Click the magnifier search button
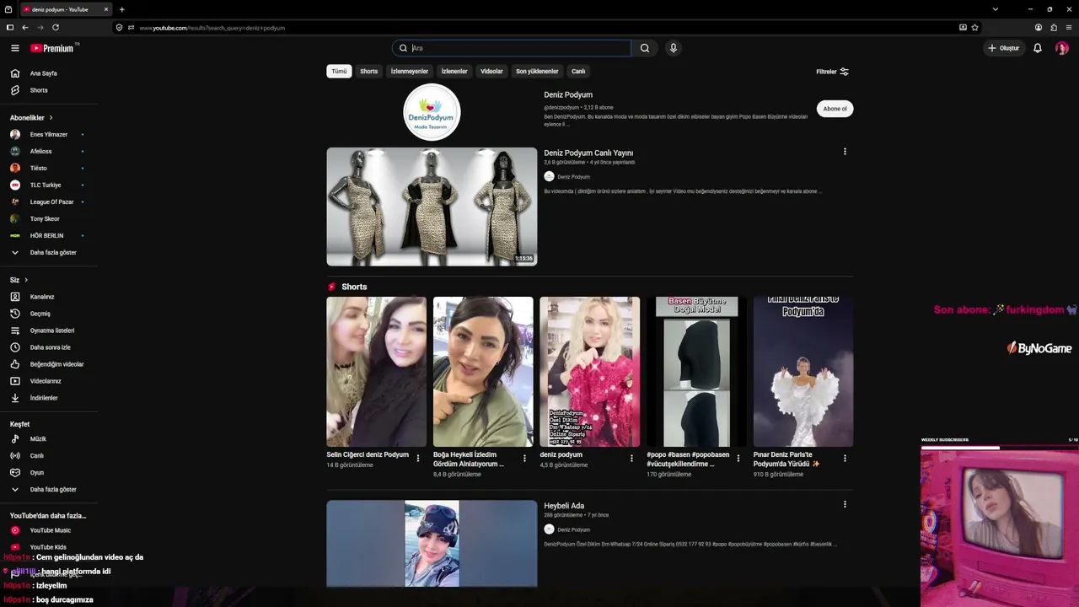Viewport: 1079px width, 607px height. [645, 48]
